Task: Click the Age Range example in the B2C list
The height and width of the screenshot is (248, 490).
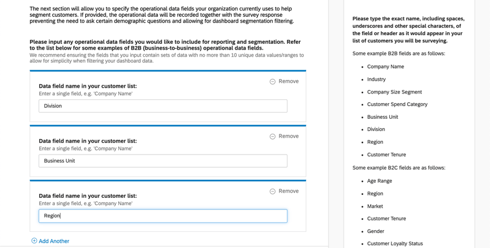Action: (x=379, y=181)
